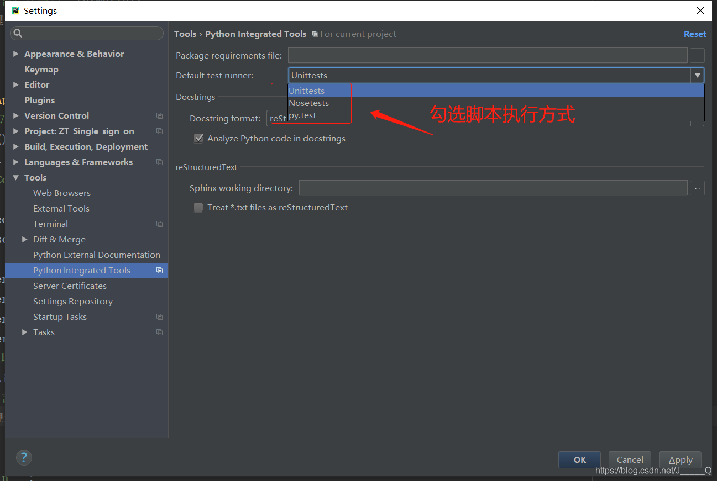Click the Editor category label
This screenshot has height=481, width=717.
click(x=37, y=85)
